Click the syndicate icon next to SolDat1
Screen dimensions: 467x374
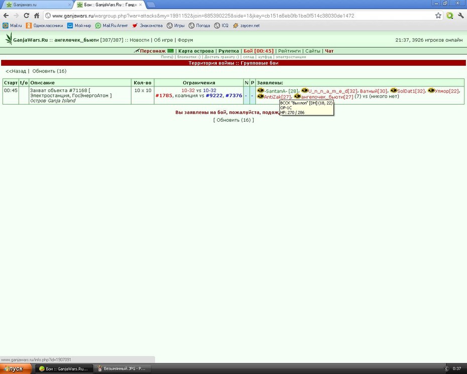(x=394, y=90)
